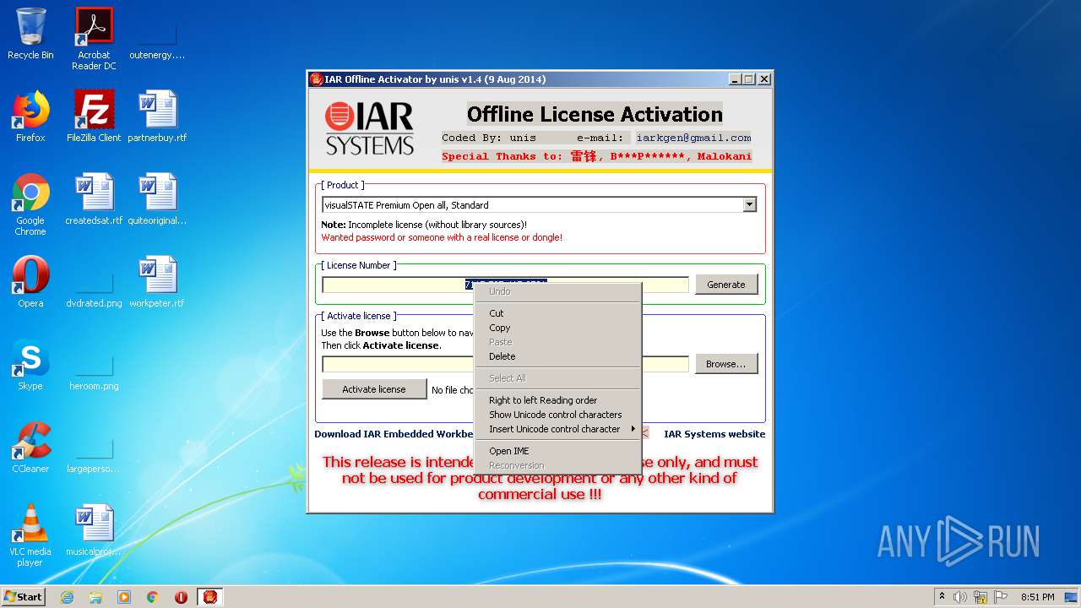
Task: Launch Skype desktop shortcut
Action: 30,365
